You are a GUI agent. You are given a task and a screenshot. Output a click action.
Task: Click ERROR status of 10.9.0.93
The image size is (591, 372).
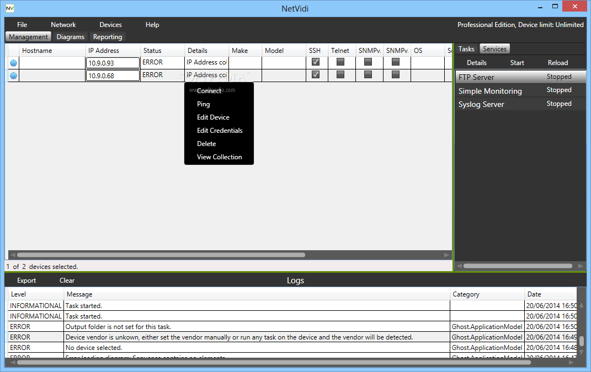click(x=153, y=62)
